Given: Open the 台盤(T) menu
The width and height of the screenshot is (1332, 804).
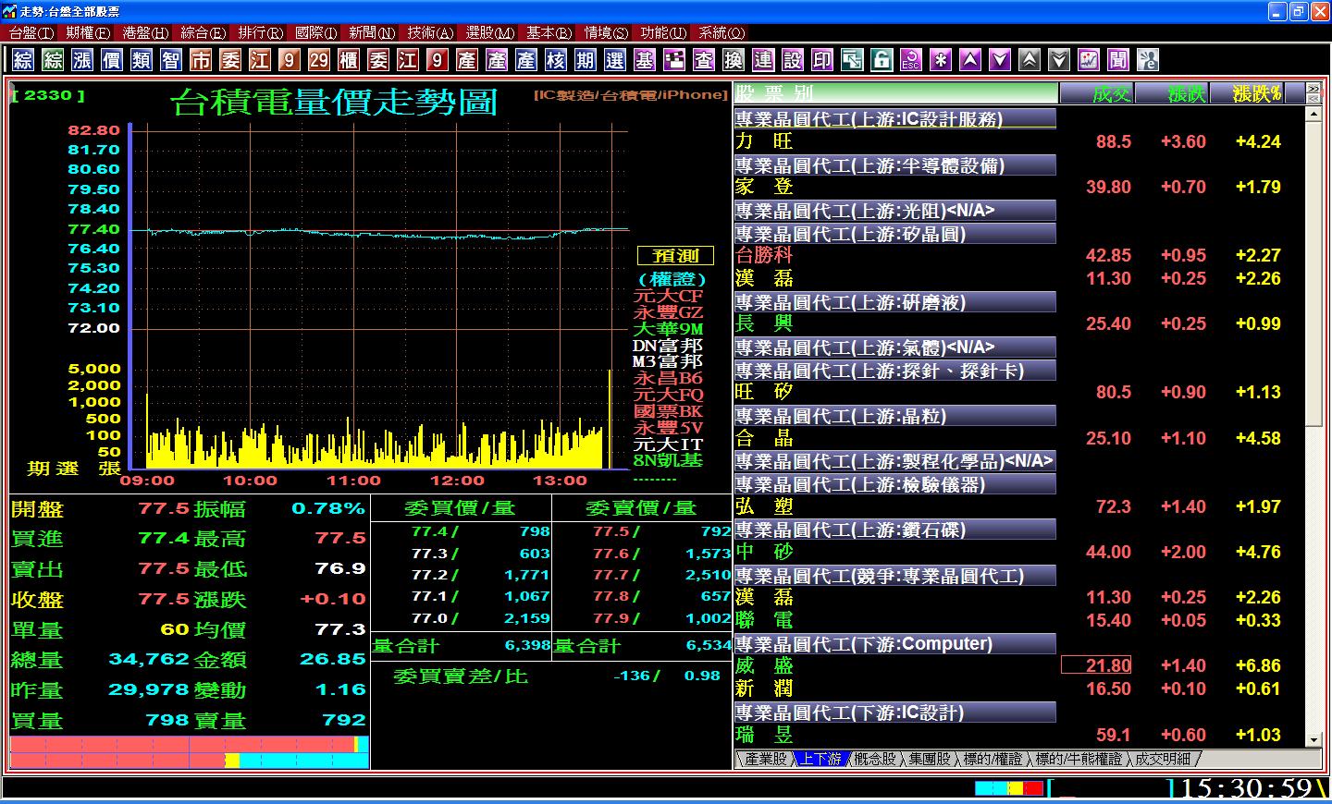Looking at the screenshot, I should [x=31, y=32].
